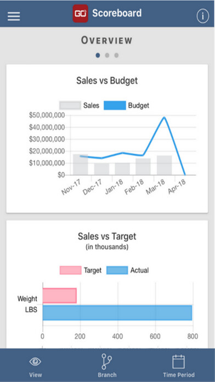The image size is (215, 382).
Task: Tap the Time Period calendar icon
Action: [x=178, y=362]
